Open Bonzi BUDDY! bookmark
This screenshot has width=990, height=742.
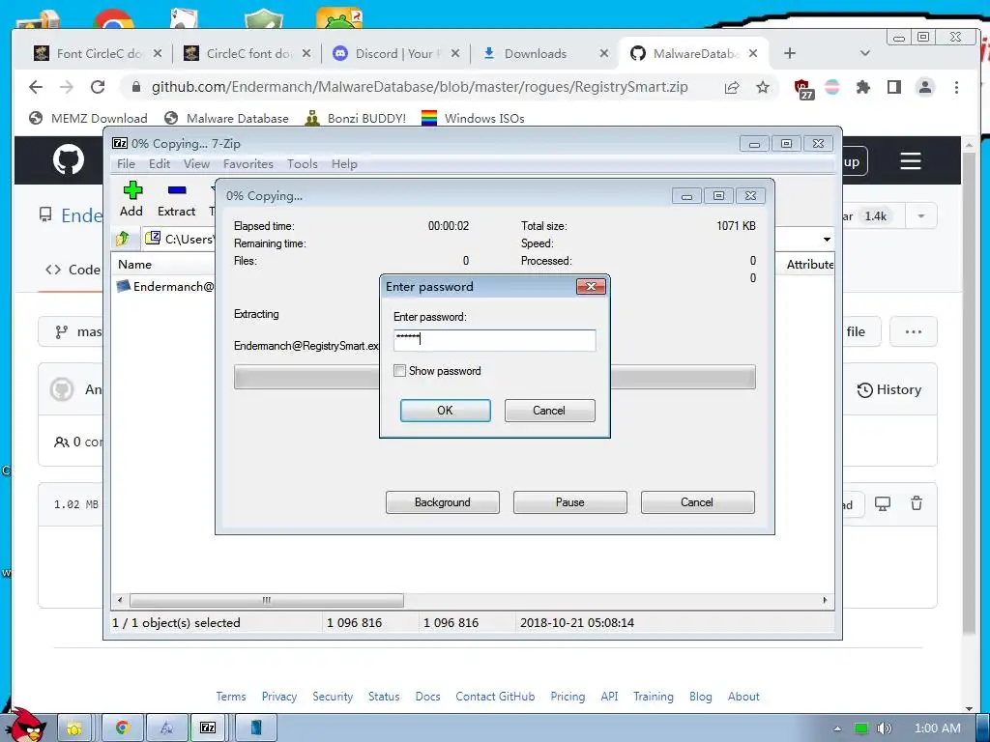(355, 118)
